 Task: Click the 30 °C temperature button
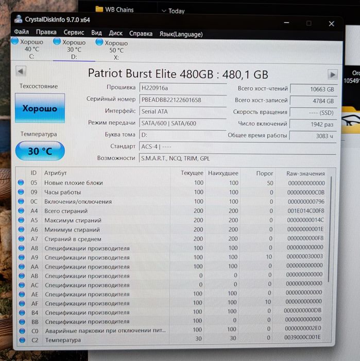[x=40, y=151]
